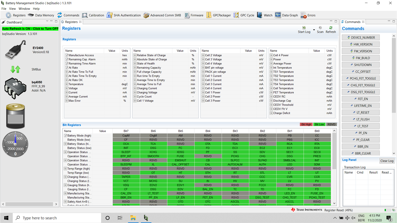Toggle At Rate register checkbox
397x223 pixels.
coord(66,68)
